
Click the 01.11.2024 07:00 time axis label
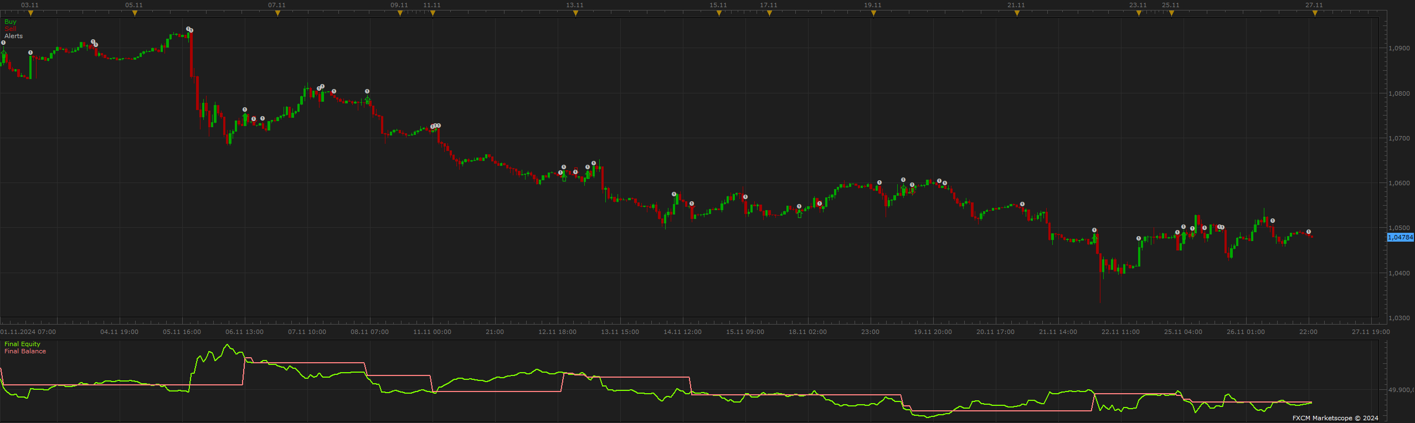coord(28,332)
